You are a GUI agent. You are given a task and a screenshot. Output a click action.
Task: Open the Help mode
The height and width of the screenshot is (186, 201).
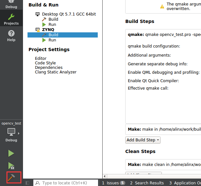click(11, 36)
